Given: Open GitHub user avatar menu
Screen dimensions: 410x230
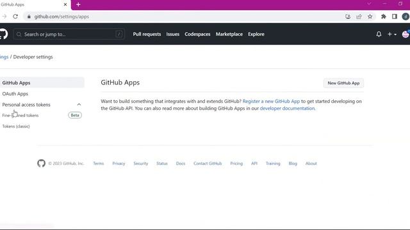Looking at the screenshot, I should (406, 34).
